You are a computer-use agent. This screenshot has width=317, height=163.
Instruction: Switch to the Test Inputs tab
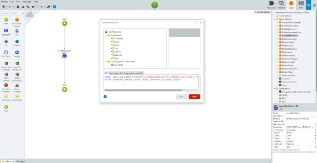click(114, 73)
